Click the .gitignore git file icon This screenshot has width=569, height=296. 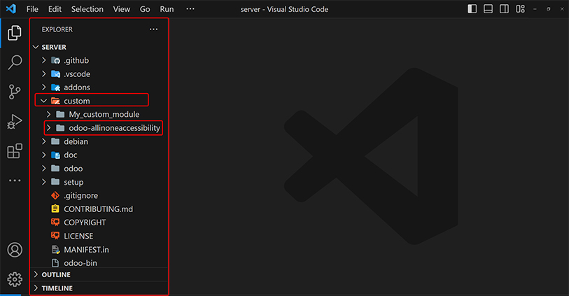(x=55, y=195)
